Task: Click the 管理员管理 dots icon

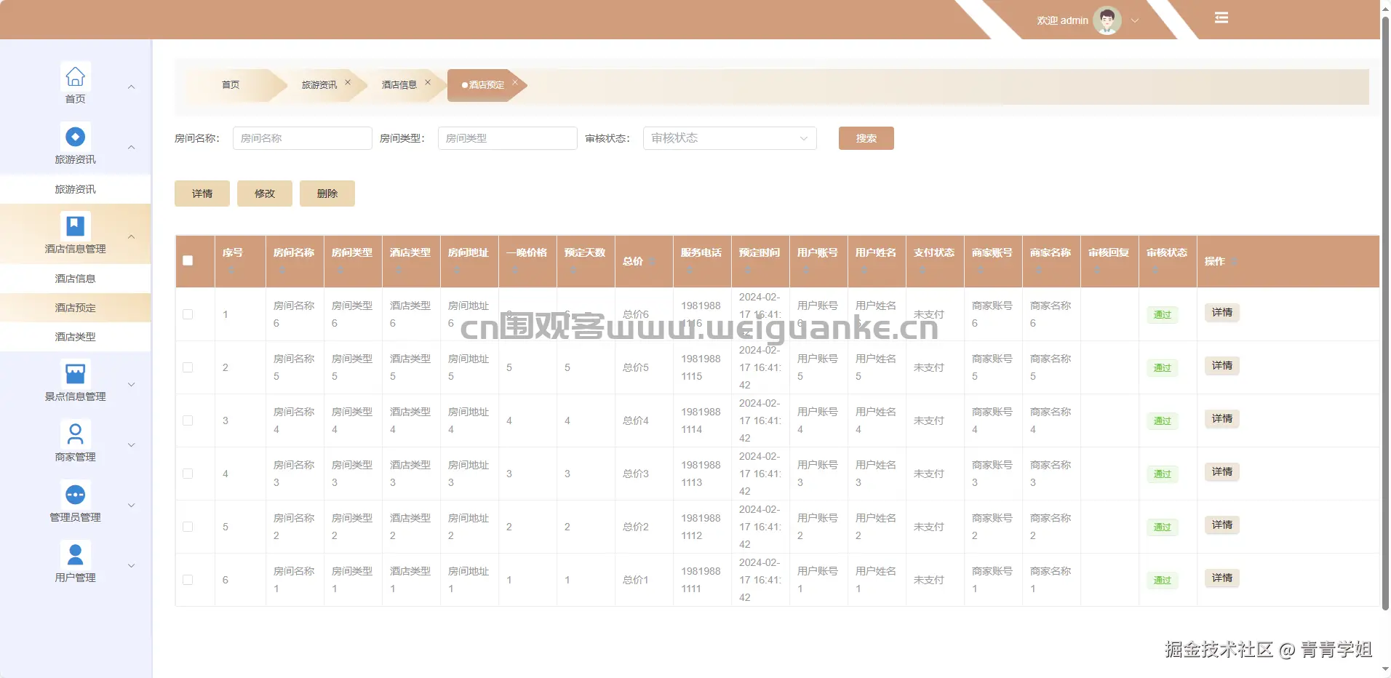Action: [75, 494]
